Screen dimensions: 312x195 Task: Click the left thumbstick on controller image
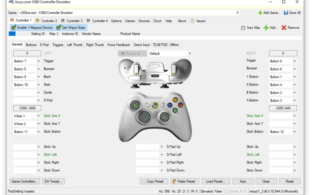tap(135, 105)
